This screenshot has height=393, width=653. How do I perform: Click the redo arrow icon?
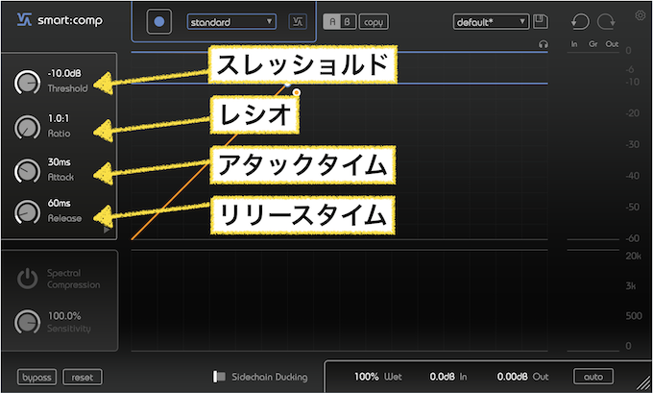click(x=606, y=22)
